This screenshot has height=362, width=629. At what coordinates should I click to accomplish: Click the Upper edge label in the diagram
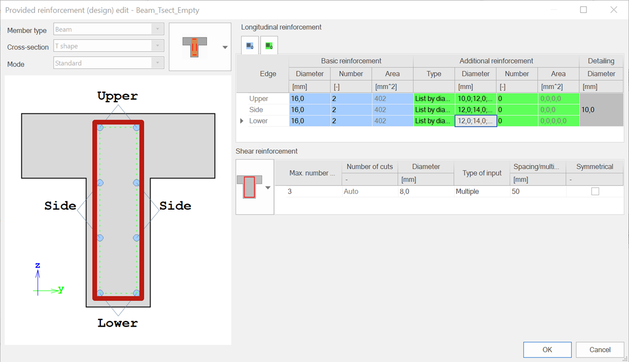click(x=118, y=96)
